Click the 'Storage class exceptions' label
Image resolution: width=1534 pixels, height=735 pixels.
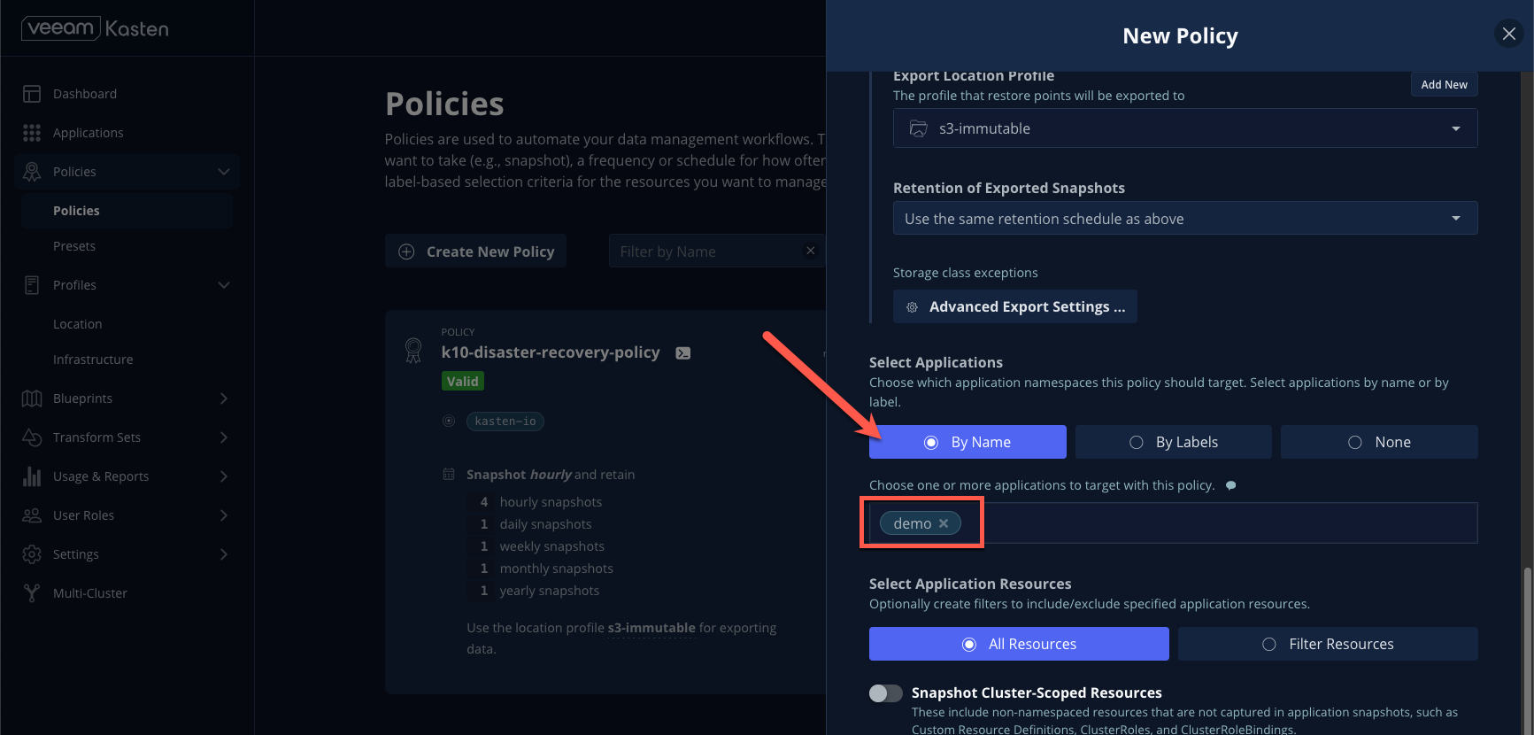coord(966,273)
